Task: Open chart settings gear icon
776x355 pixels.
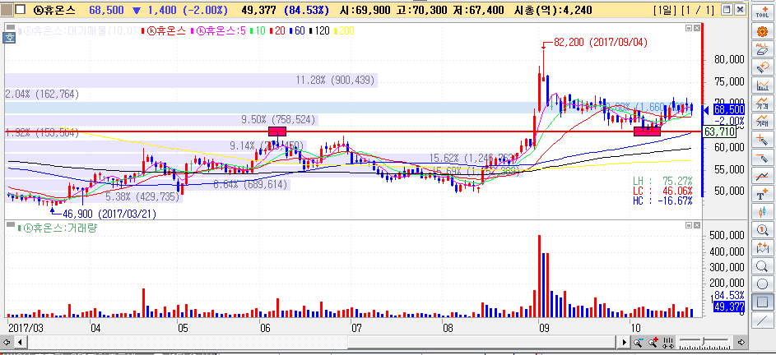Action: coord(762,30)
